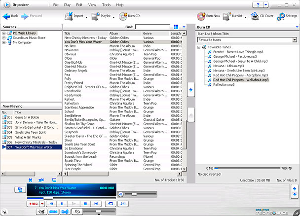Screen dimensions: 300x216
Task: Open the Burnlist button
Action: [233, 16]
